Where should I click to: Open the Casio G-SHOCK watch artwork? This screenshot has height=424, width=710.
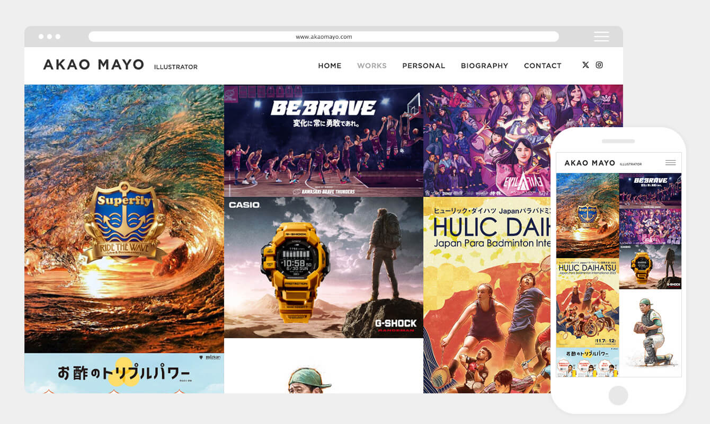click(323, 267)
